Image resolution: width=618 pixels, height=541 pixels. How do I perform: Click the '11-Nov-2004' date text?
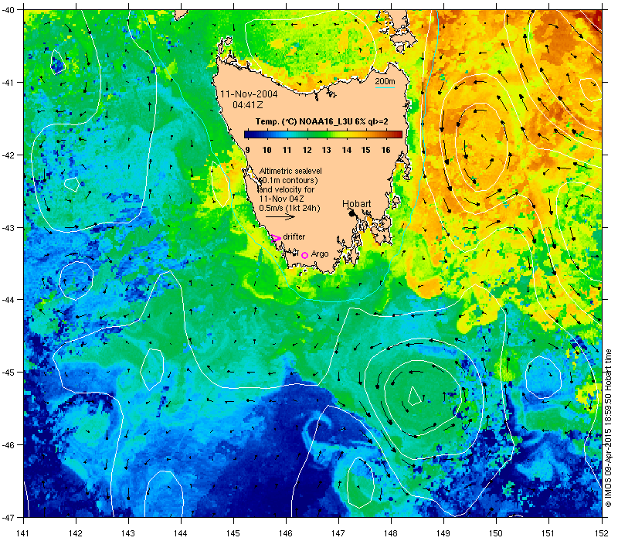tap(249, 94)
